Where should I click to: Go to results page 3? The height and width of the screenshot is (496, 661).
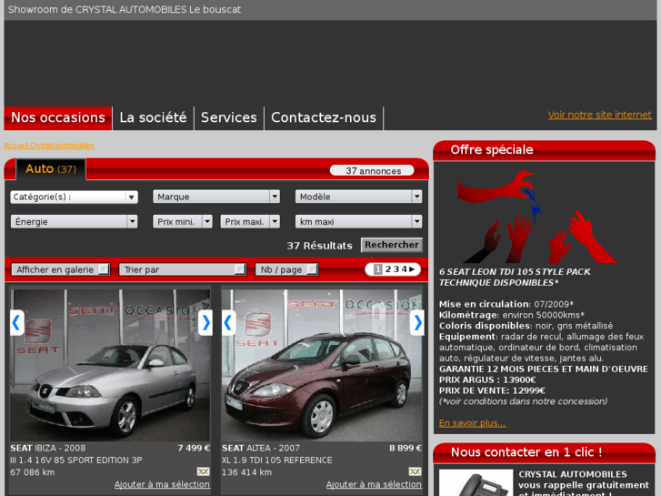[x=396, y=269]
